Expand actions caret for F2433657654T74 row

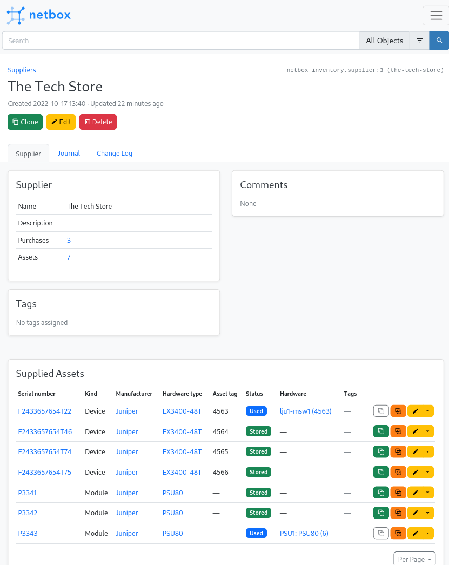point(428,451)
